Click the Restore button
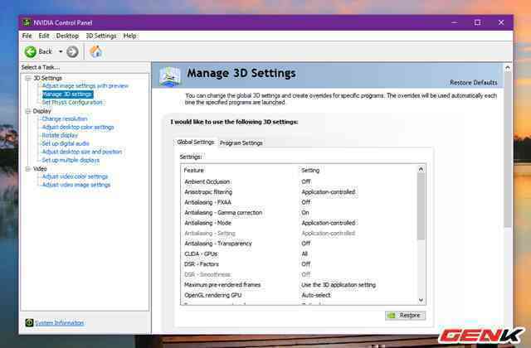The width and height of the screenshot is (531, 348). click(x=406, y=315)
